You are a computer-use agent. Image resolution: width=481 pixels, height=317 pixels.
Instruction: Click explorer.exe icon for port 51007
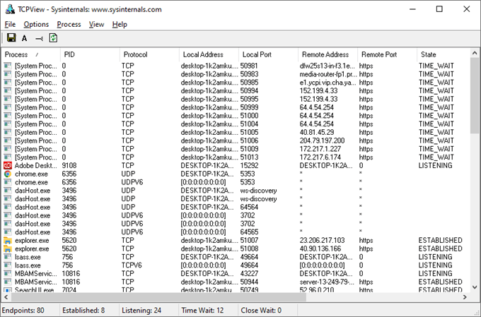pos(8,241)
